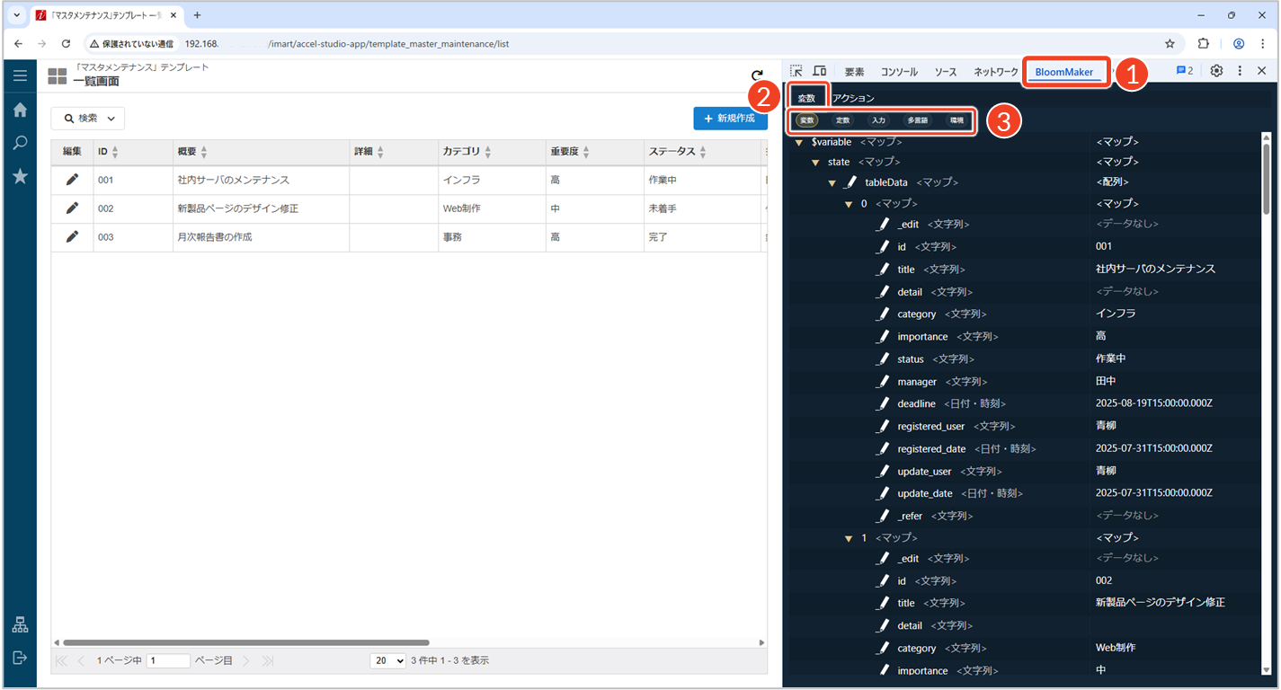Switch to the アクション tab
Image resolution: width=1281 pixels, height=690 pixels.
(853, 98)
